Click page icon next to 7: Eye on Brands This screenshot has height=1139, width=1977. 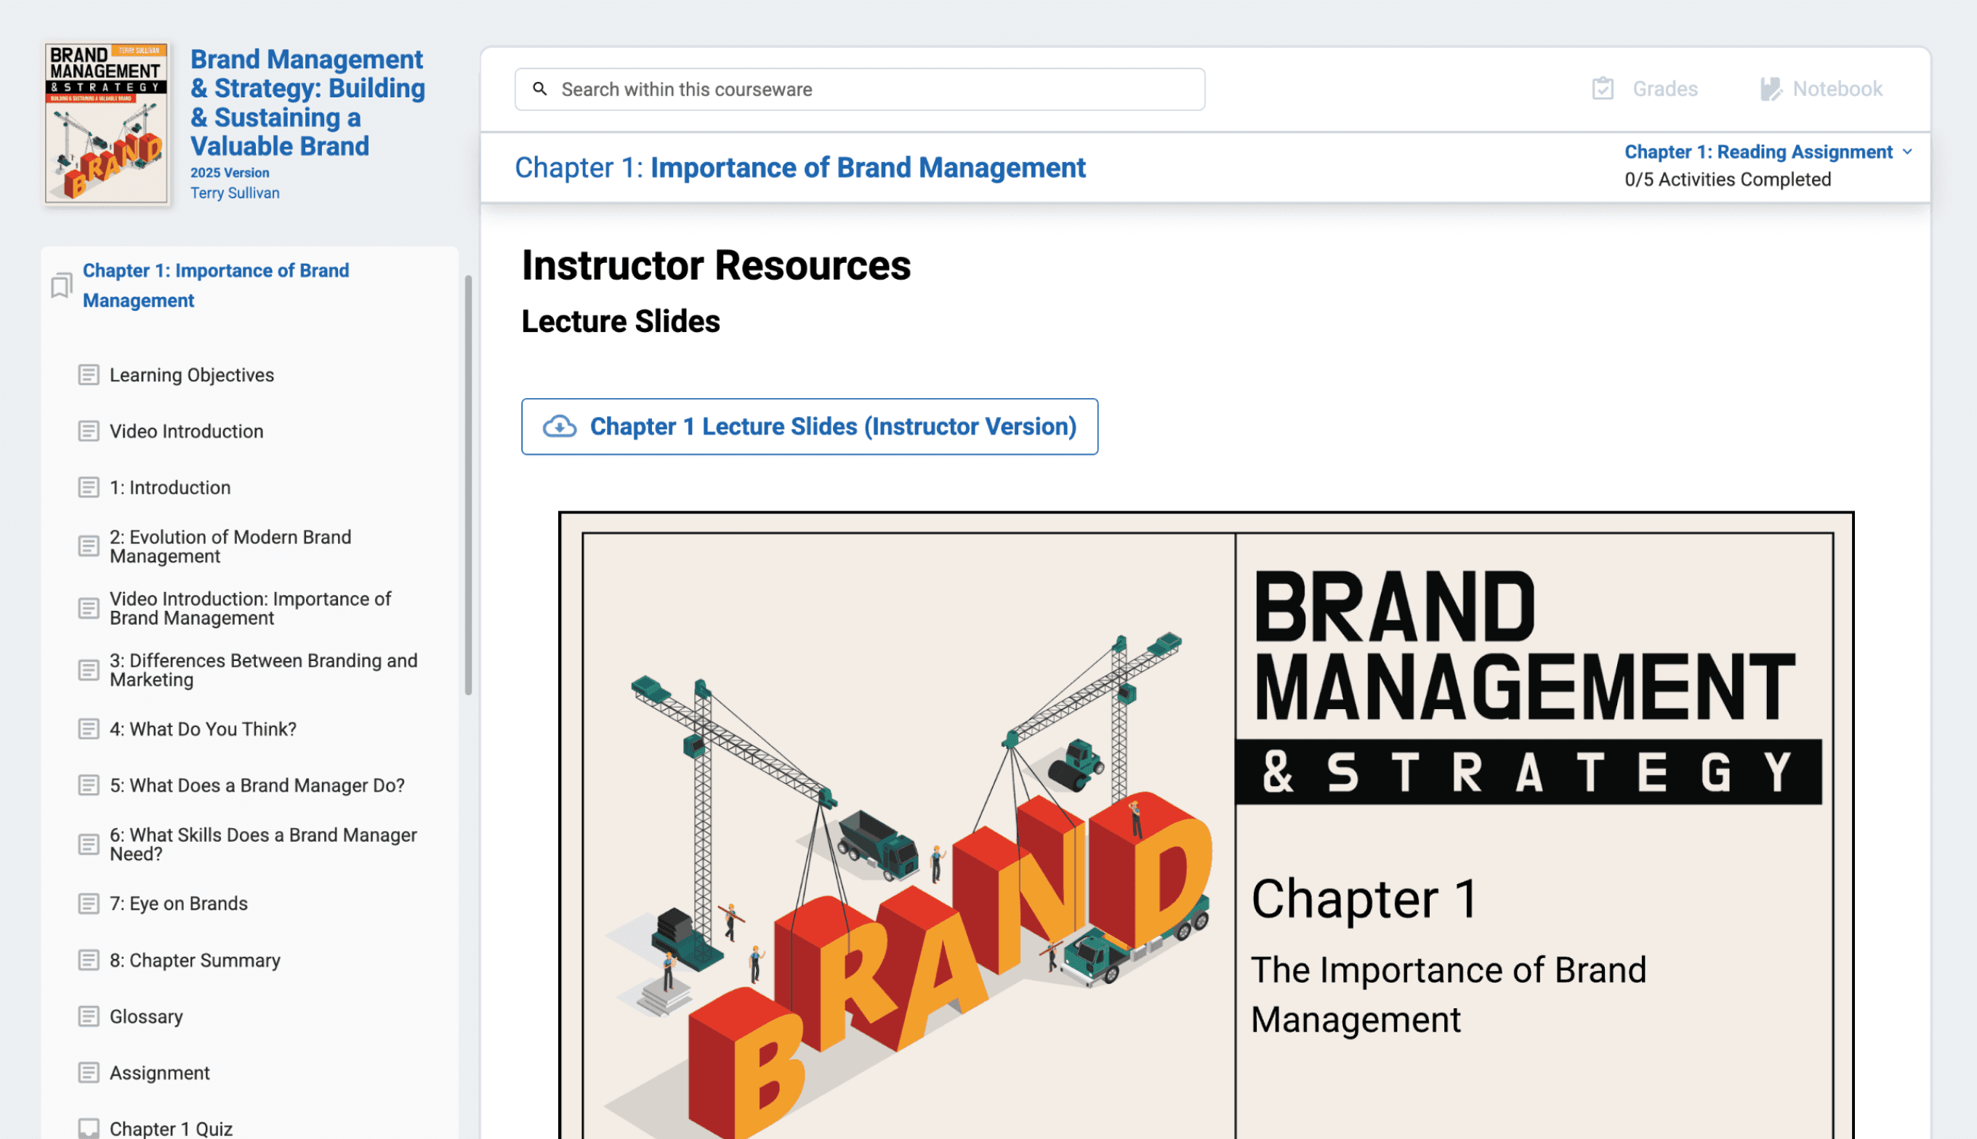click(x=89, y=904)
